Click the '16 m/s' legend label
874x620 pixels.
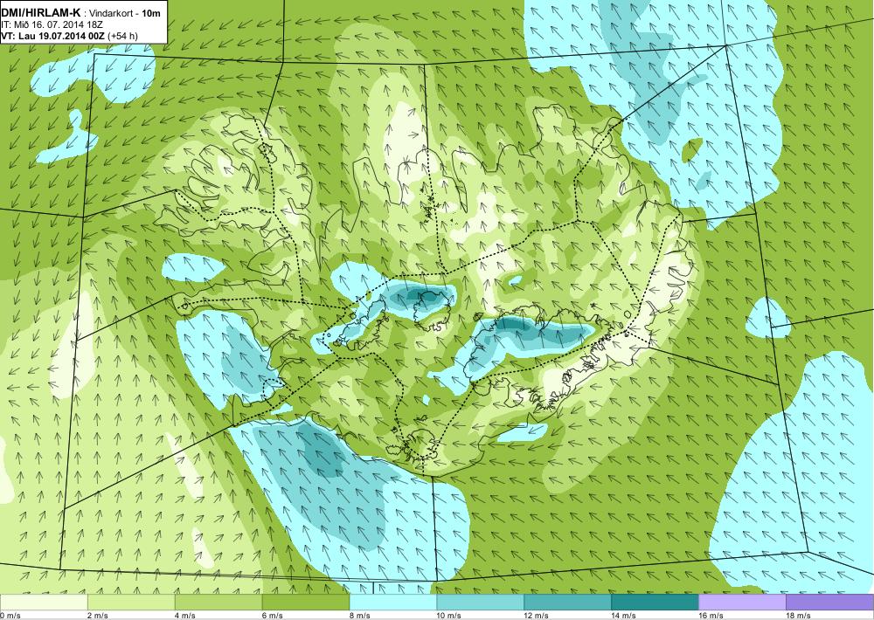(x=711, y=616)
